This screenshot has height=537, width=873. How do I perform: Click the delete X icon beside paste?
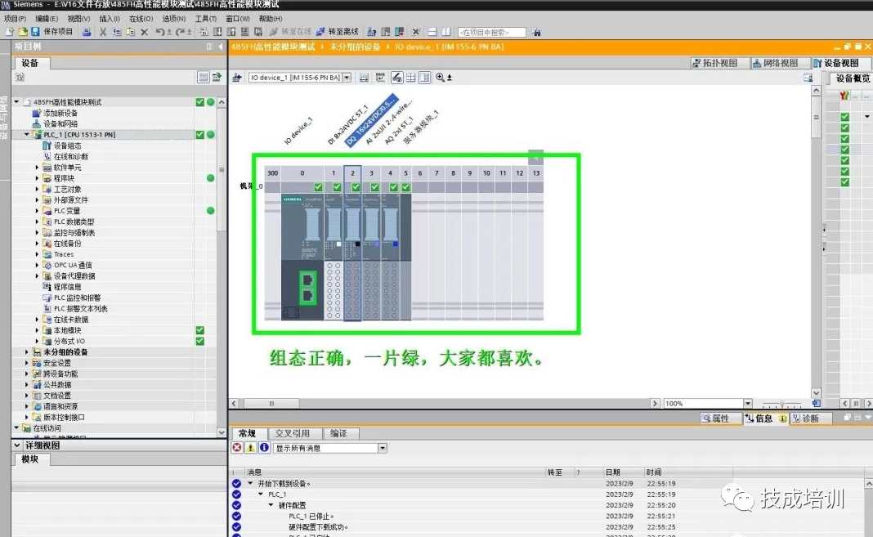click(144, 32)
